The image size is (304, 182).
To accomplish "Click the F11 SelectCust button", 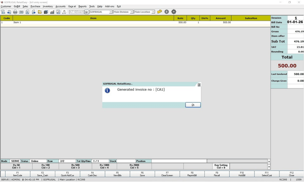I will (267, 174).
